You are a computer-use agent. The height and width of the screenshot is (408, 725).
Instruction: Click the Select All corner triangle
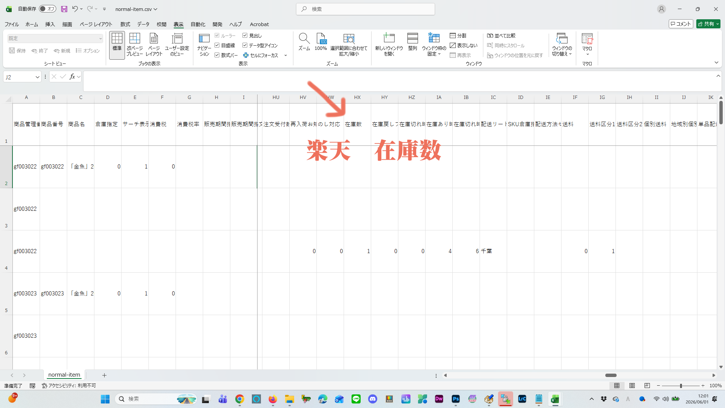8,99
